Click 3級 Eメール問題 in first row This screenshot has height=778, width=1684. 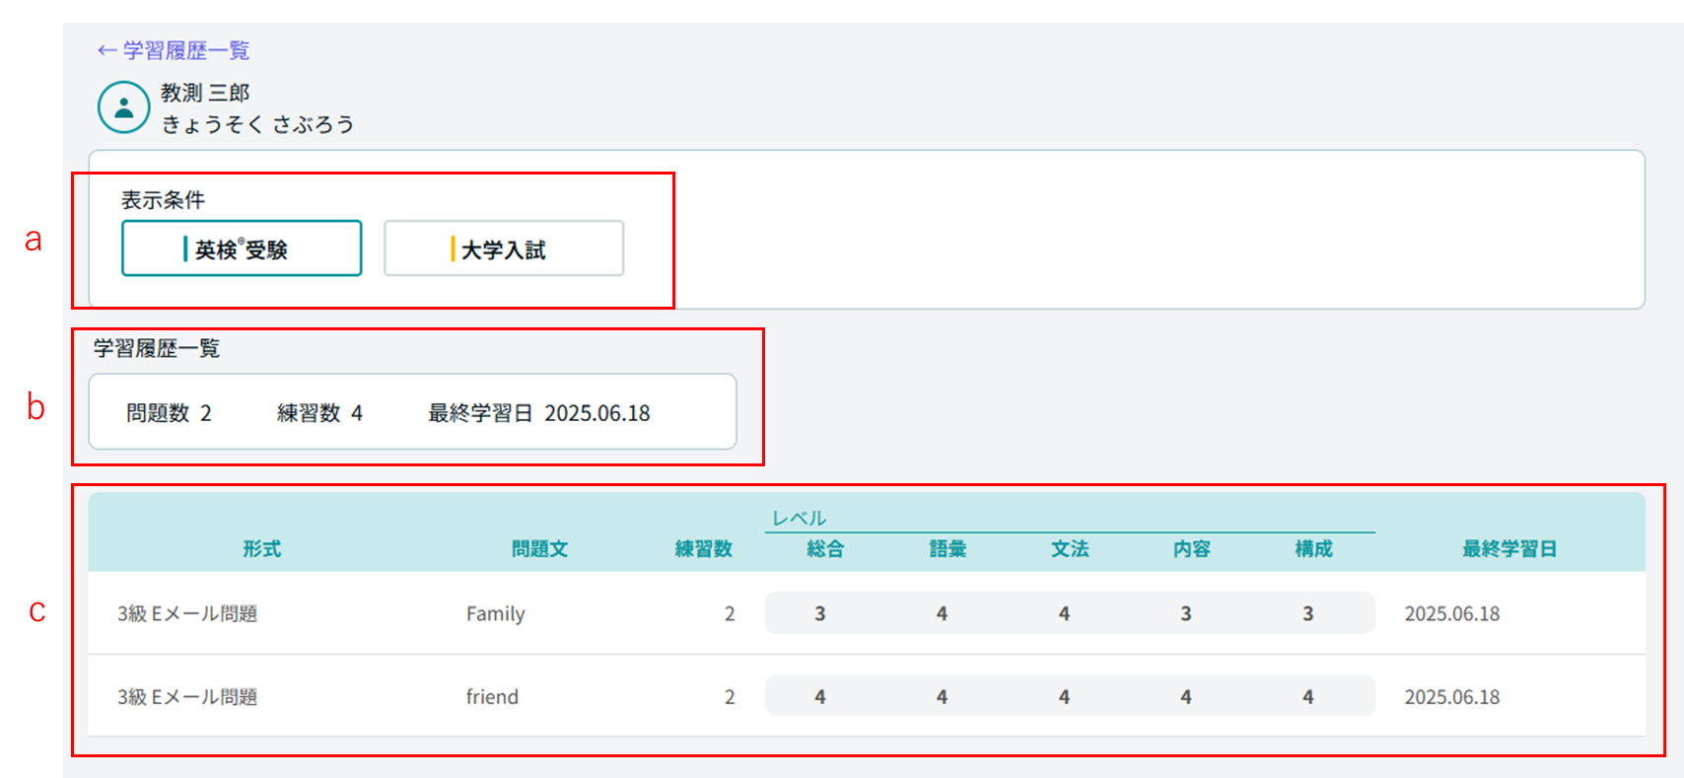(x=187, y=613)
